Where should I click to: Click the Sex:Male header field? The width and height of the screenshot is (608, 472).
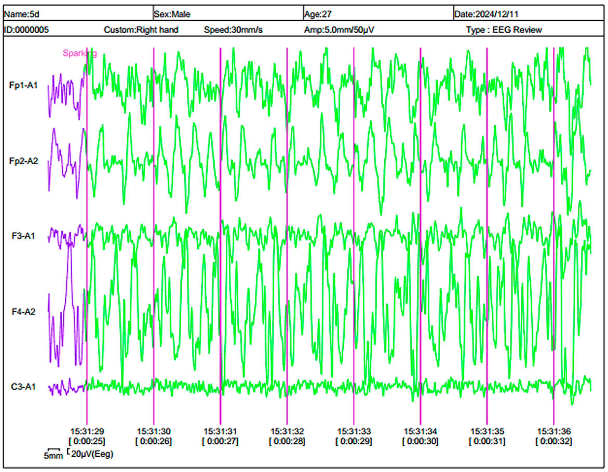tap(172, 14)
